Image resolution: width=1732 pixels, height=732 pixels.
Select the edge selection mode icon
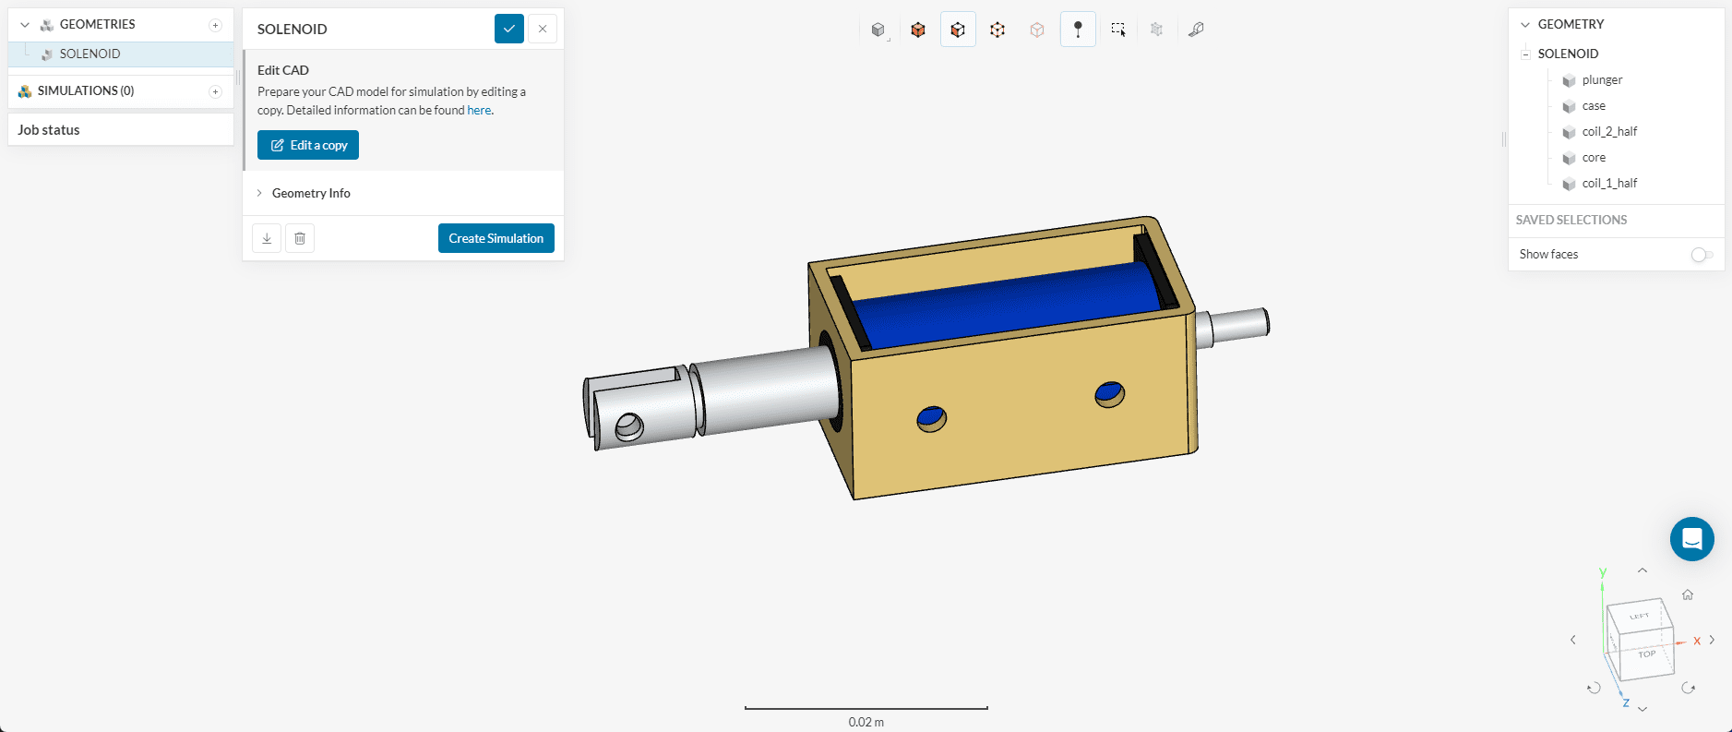coord(997,30)
